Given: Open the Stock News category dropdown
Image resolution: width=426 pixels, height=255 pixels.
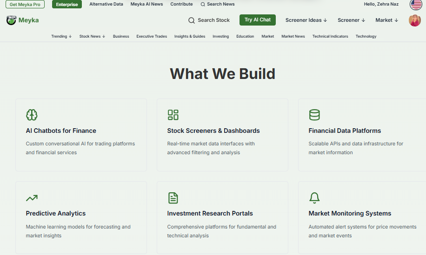Looking at the screenshot, I should tap(92, 36).
